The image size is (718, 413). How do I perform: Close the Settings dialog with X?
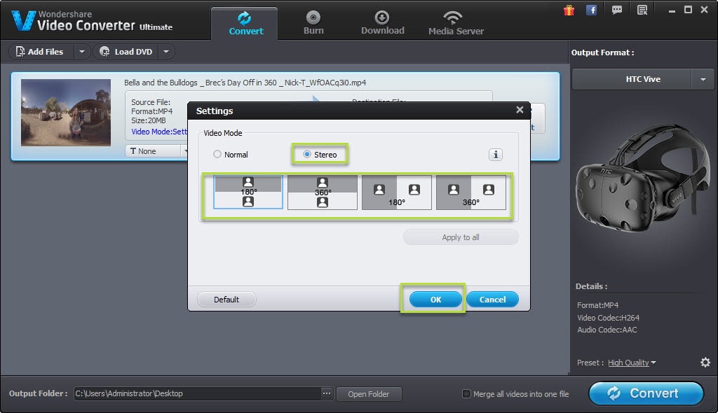pyautogui.click(x=520, y=110)
